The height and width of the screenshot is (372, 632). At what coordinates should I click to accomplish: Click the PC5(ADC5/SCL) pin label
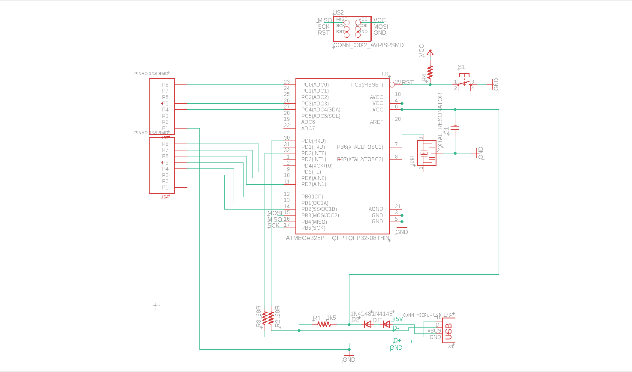pyautogui.click(x=321, y=116)
